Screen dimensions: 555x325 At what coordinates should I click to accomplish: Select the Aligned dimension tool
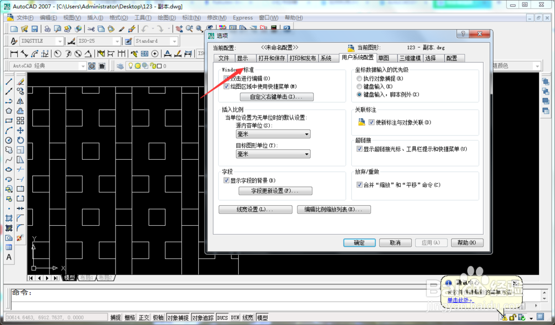pos(24,53)
